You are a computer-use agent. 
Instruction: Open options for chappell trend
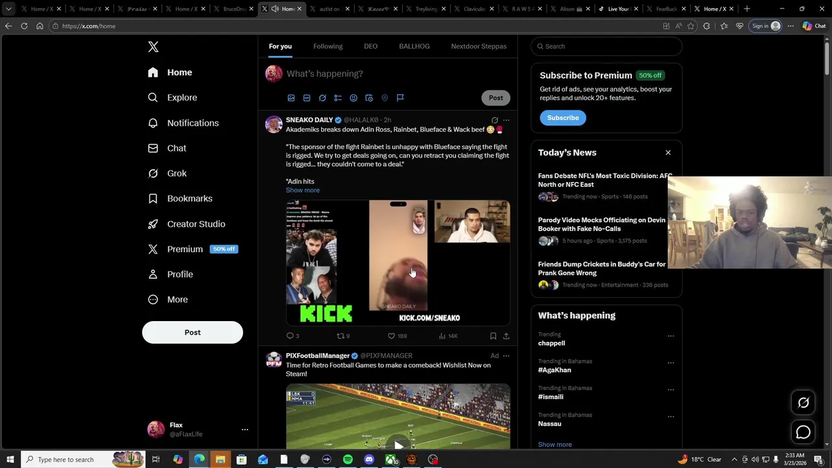671,336
